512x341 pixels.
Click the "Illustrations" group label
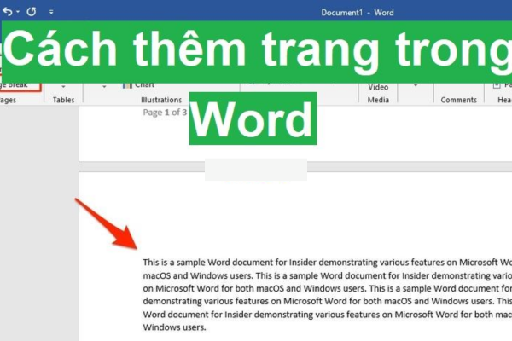pos(161,100)
